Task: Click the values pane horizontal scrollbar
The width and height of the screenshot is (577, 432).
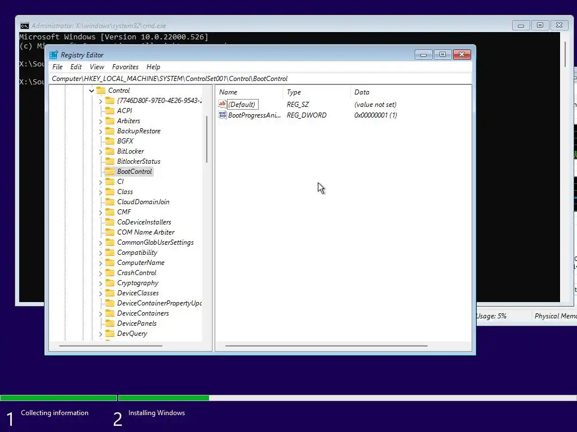Action: 326,346
